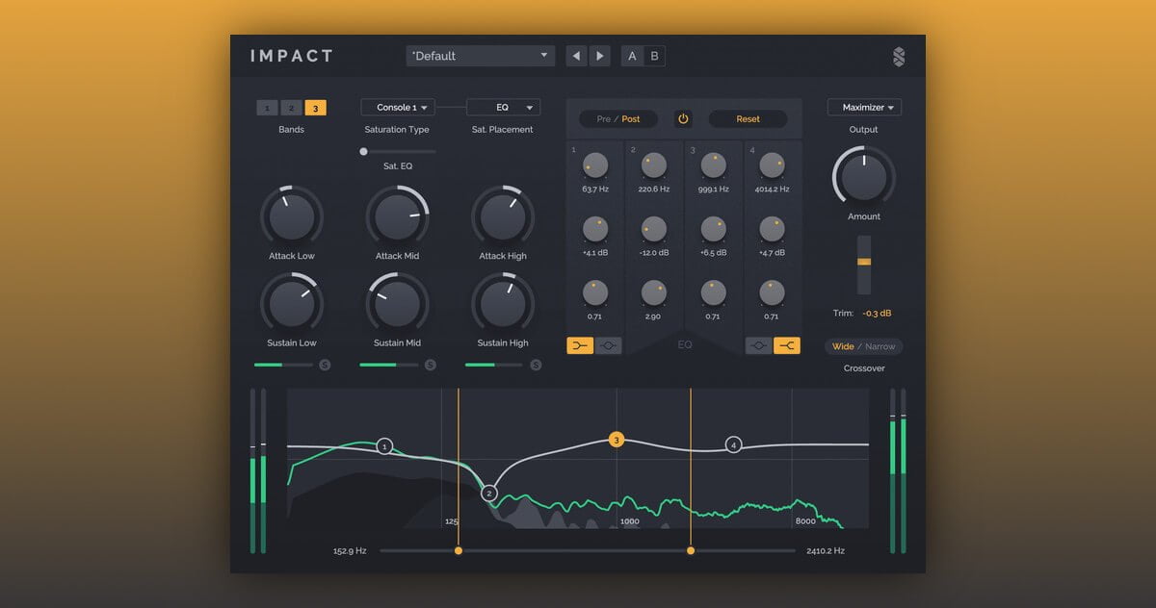
Task: Solo the low band
Action: tap(325, 365)
